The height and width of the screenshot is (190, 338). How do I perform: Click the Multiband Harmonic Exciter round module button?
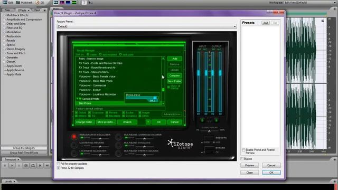(x=118, y=137)
